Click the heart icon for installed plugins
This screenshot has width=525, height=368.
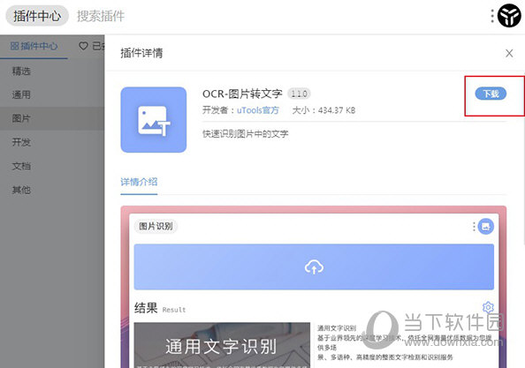tap(83, 46)
